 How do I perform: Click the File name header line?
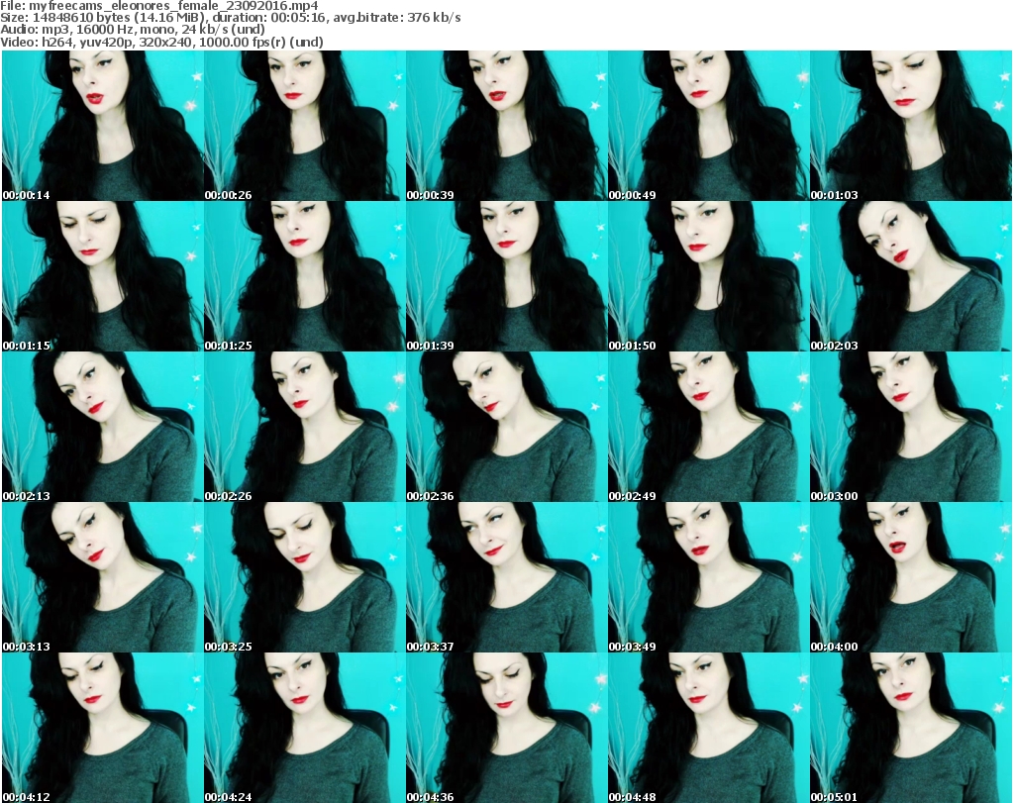click(159, 6)
